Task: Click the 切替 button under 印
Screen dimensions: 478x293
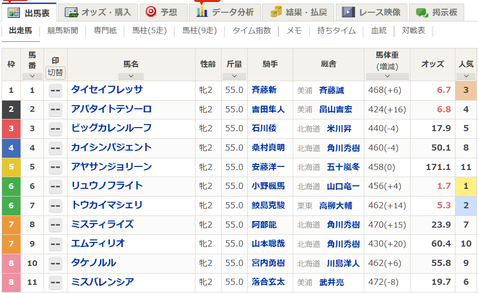Action: (55, 72)
